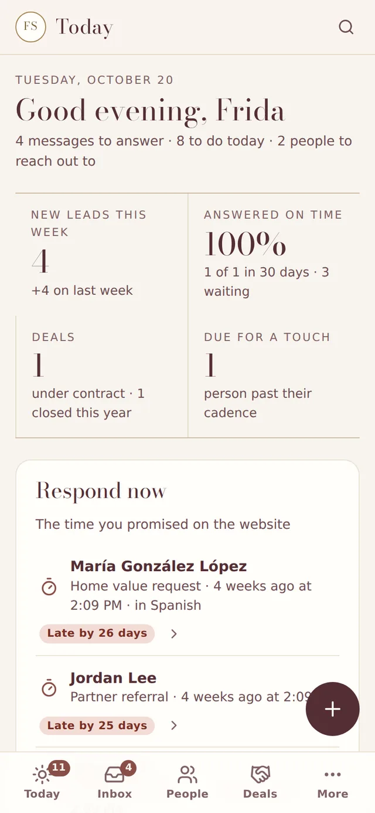Image resolution: width=375 pixels, height=813 pixels.
Task: Open search with the magnifier icon
Action: tap(346, 27)
